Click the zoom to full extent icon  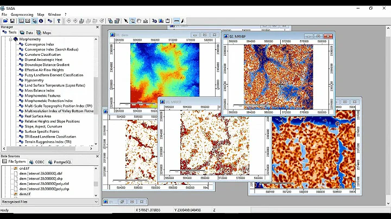click(x=81, y=21)
